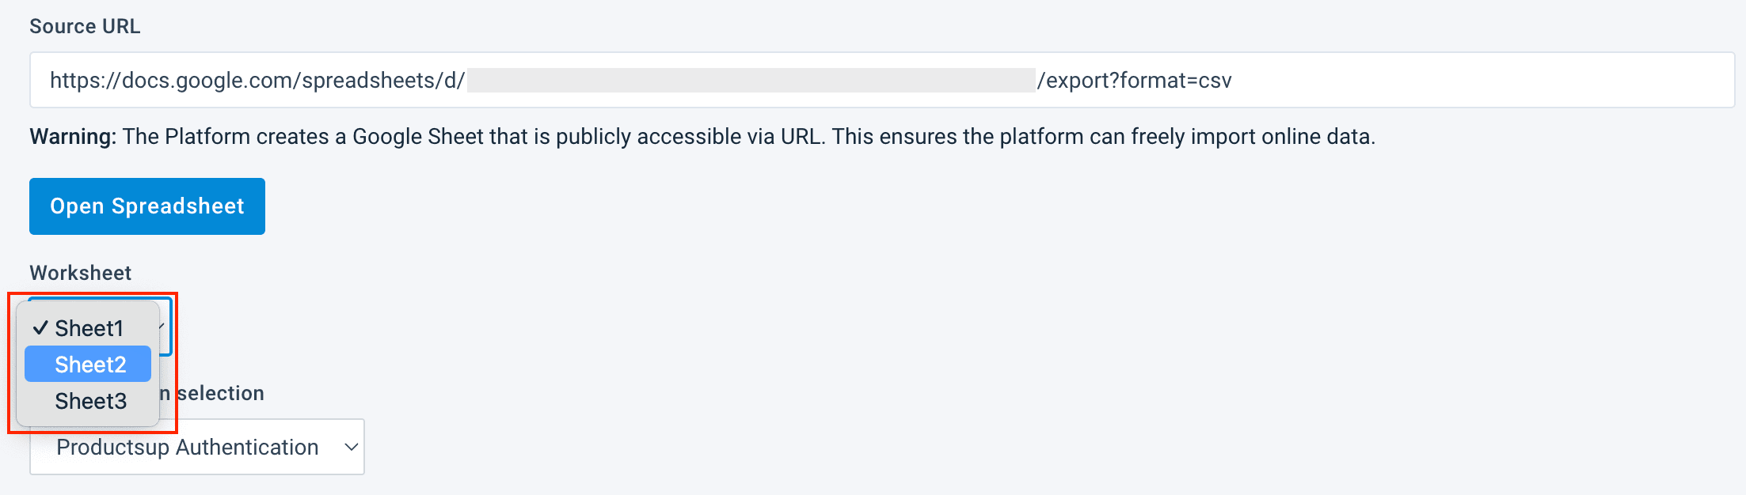Click the Worksheet label

pos(80,273)
